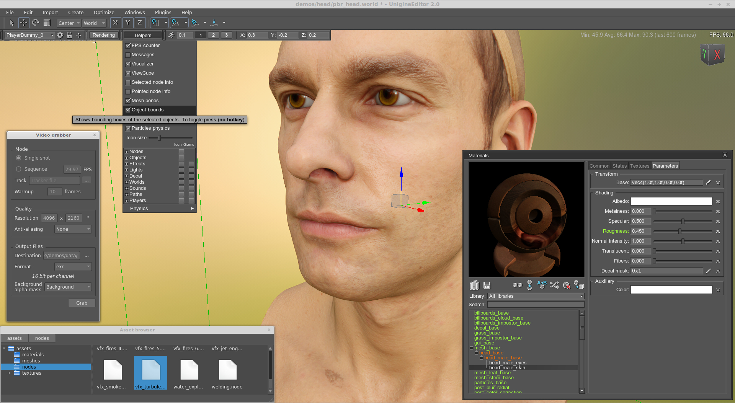Toggle the Z axis constraint button
The width and height of the screenshot is (735, 403).
point(140,23)
